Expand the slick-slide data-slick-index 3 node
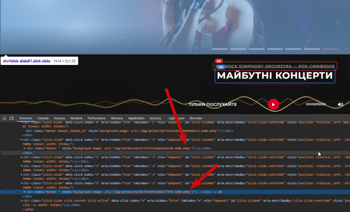The image size is (350, 212). 21,166
